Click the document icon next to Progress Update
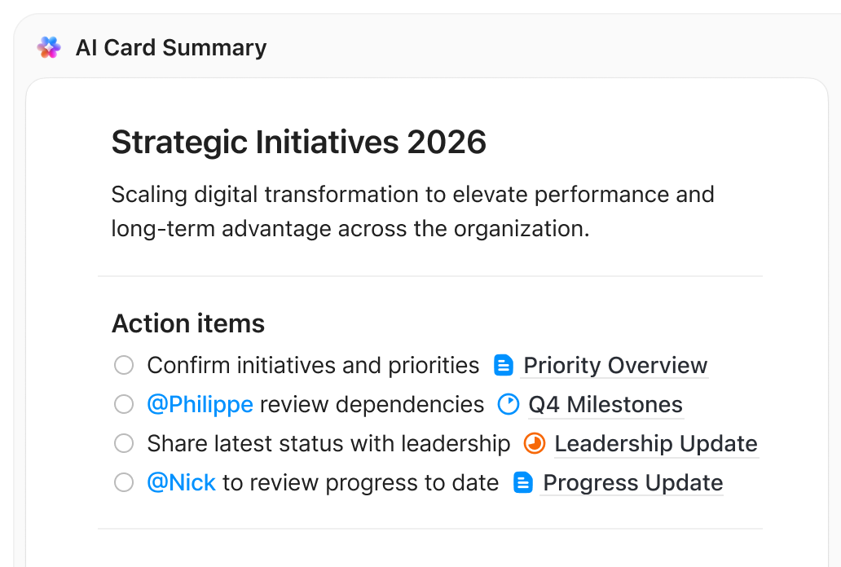 [x=522, y=482]
